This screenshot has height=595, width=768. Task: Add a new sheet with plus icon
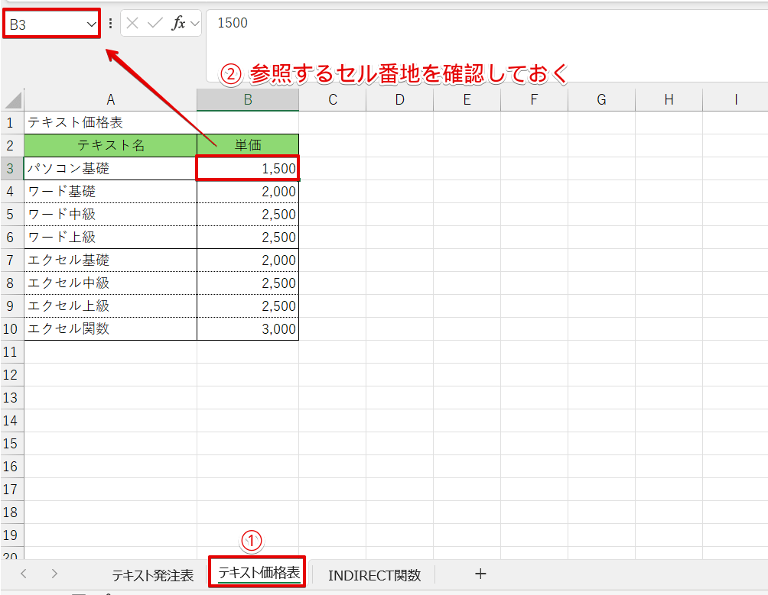tap(480, 574)
